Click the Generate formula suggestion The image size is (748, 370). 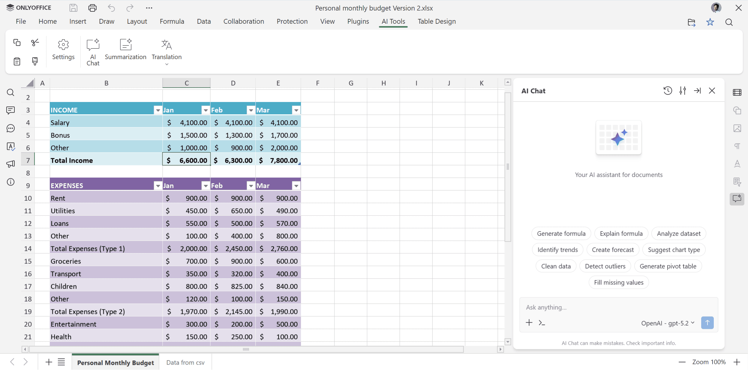561,233
